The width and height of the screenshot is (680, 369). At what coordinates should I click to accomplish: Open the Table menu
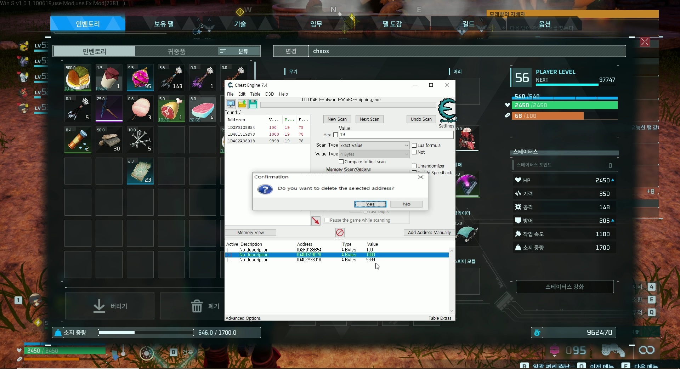click(255, 94)
